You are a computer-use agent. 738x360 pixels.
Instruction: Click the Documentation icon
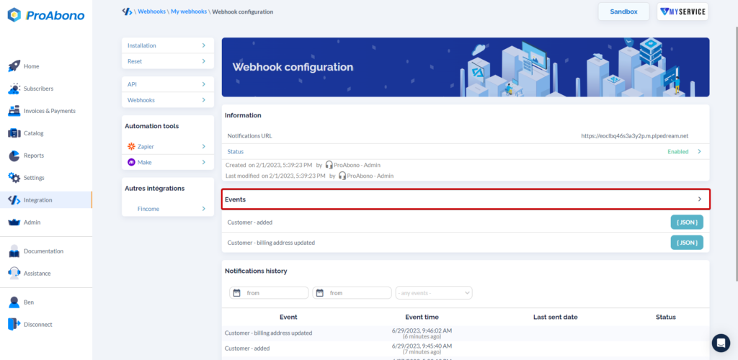pyautogui.click(x=14, y=251)
